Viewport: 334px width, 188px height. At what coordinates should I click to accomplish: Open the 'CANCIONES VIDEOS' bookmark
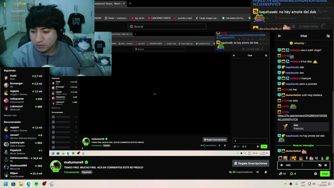(159, 18)
